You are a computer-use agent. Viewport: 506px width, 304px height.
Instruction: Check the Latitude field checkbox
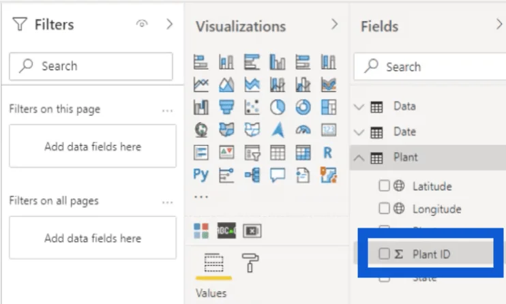[384, 186]
